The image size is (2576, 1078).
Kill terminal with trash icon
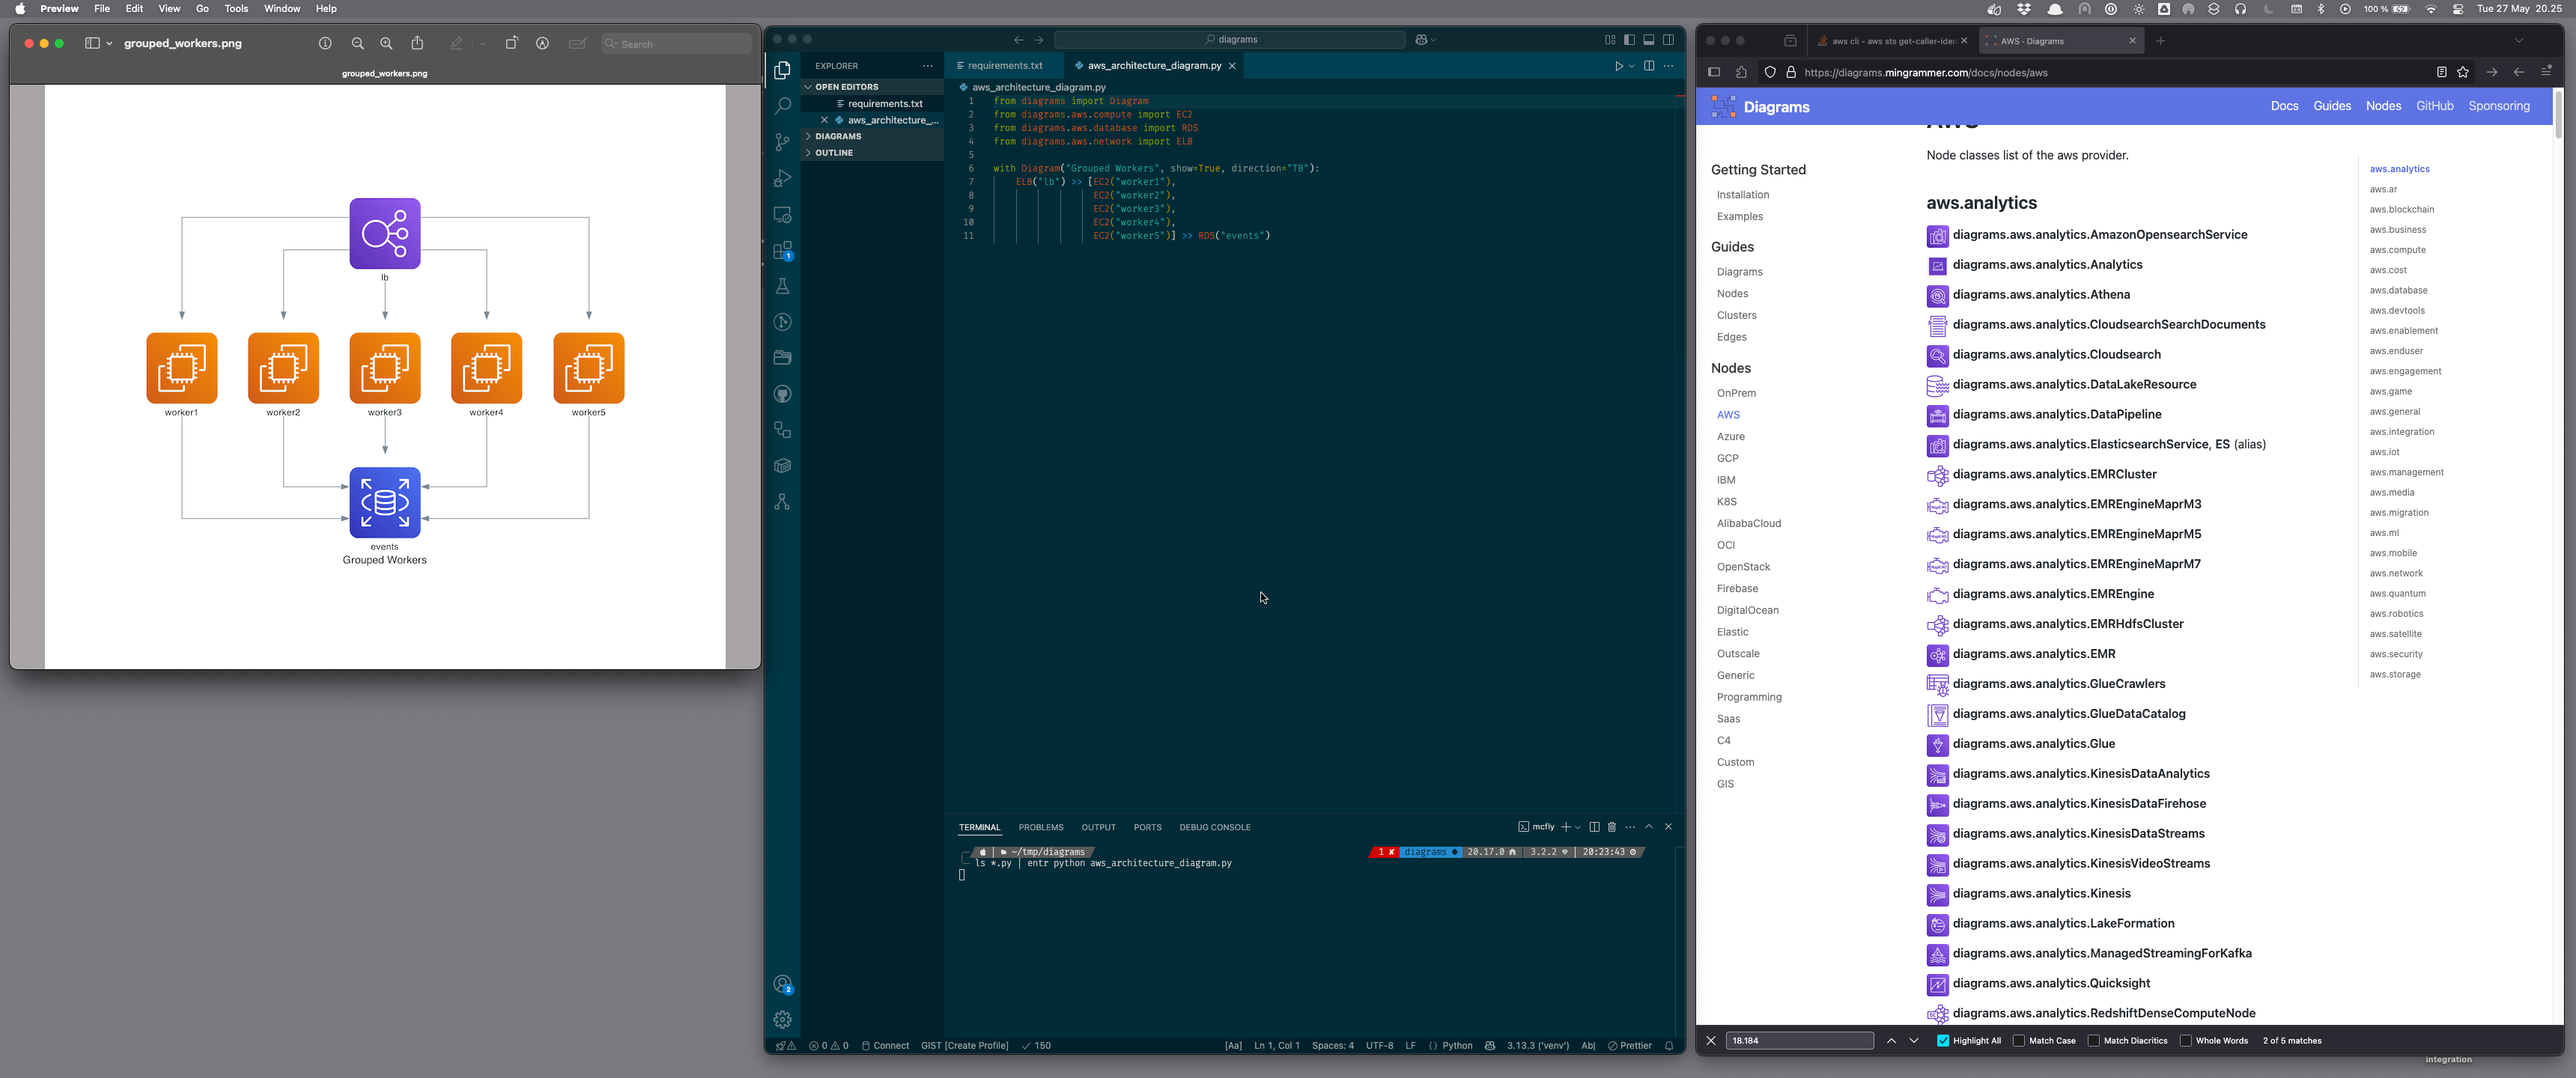(1611, 827)
